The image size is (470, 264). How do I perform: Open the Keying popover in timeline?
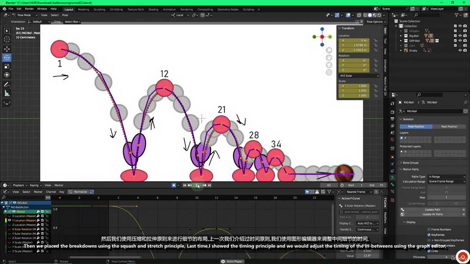[x=35, y=185]
